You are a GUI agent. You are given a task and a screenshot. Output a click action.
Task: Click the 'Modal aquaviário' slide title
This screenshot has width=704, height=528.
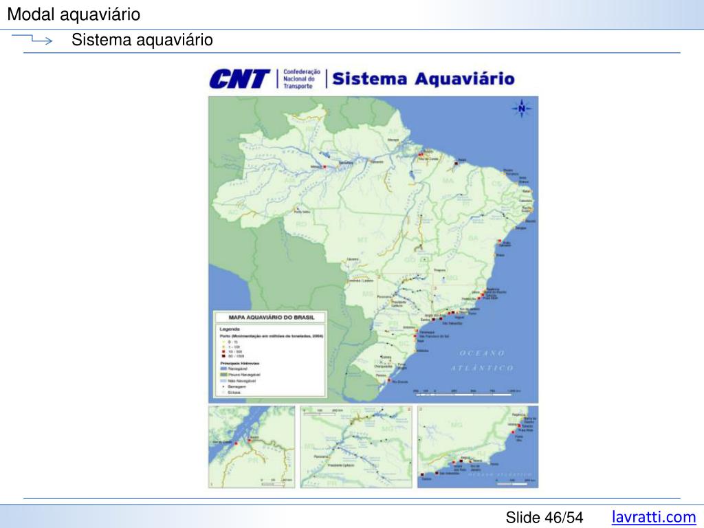click(x=74, y=14)
